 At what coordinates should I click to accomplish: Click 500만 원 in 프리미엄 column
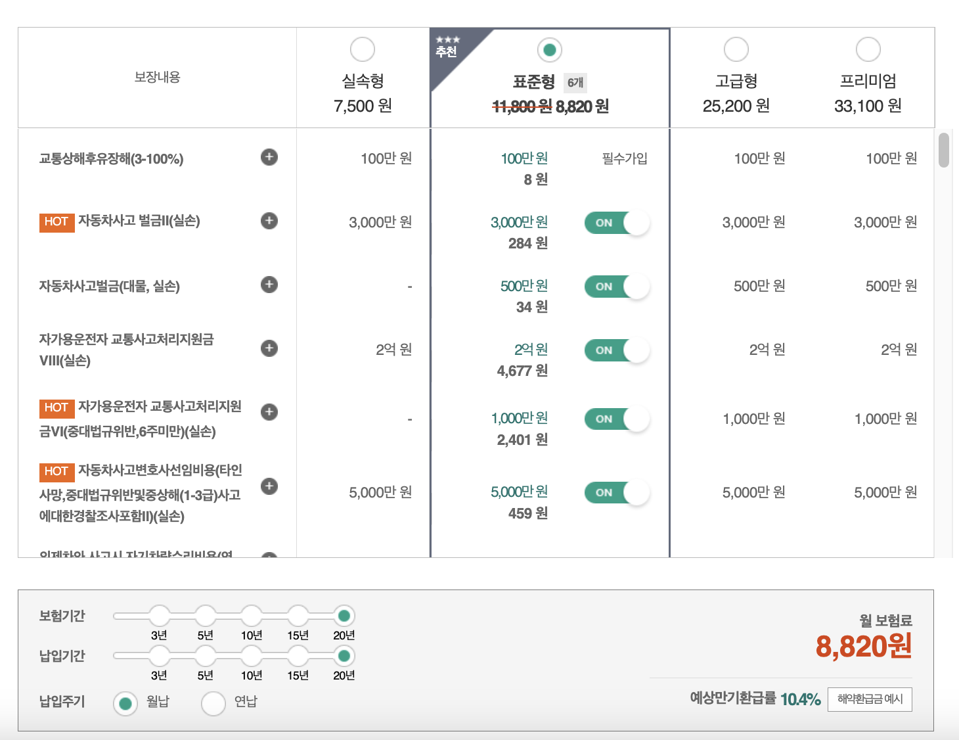tap(891, 286)
